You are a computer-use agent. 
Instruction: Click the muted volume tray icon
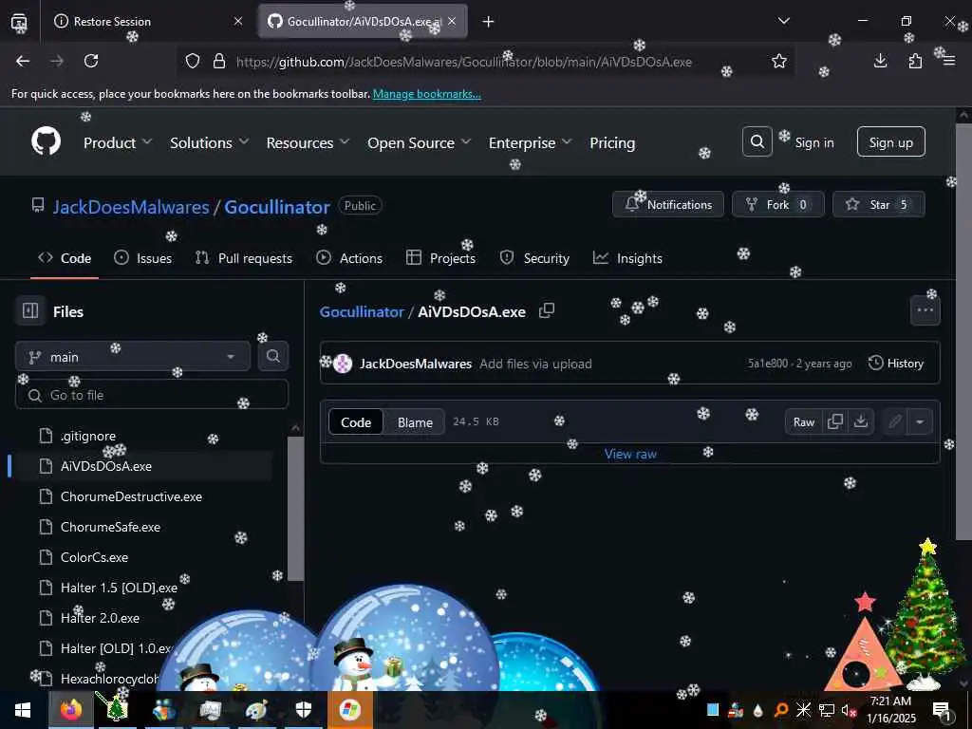[x=849, y=710]
